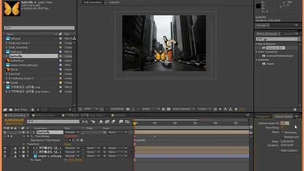
Task: Click the Brainstorm icon in timeline
Action: (x=121, y=122)
